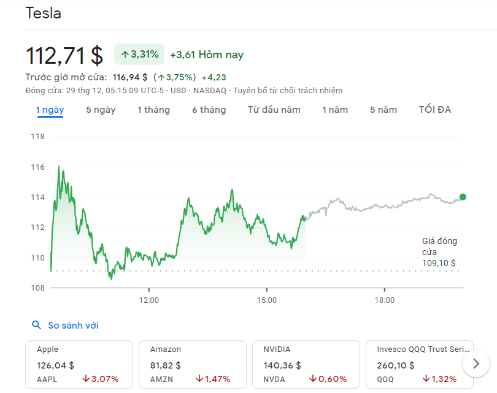Click the 18:00 time axis label
The width and height of the screenshot is (497, 393).
(x=385, y=300)
